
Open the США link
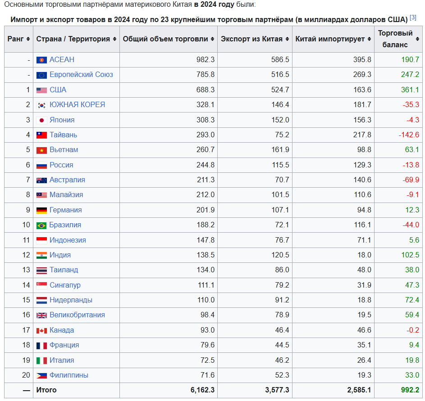click(58, 90)
